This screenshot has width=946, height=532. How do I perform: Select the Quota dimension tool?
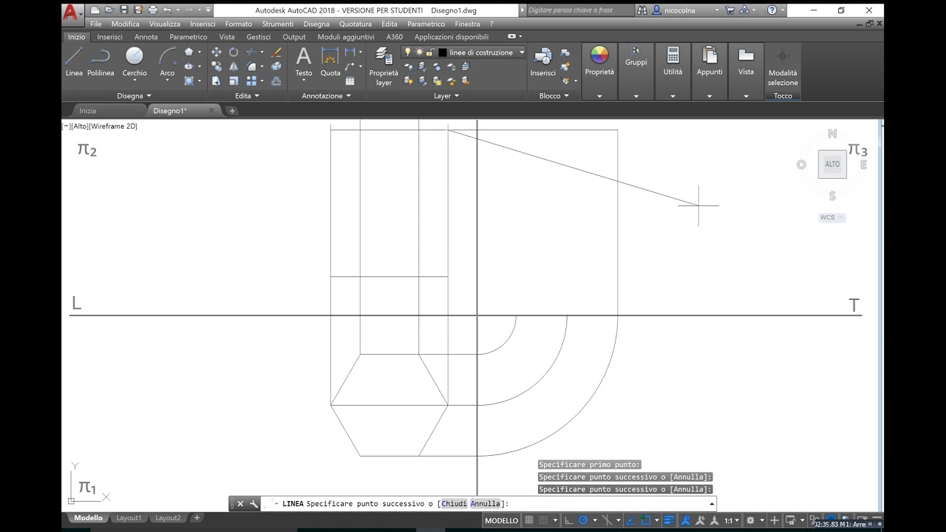pos(330,62)
